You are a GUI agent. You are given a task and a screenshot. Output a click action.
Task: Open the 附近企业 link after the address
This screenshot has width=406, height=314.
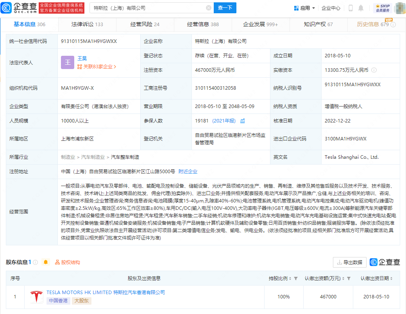click(188, 171)
